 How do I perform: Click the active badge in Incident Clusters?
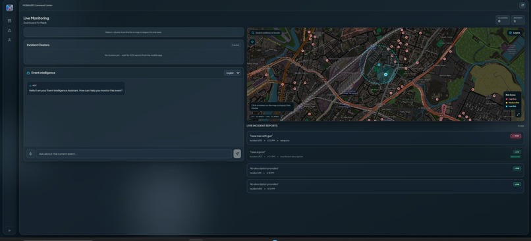236,45
